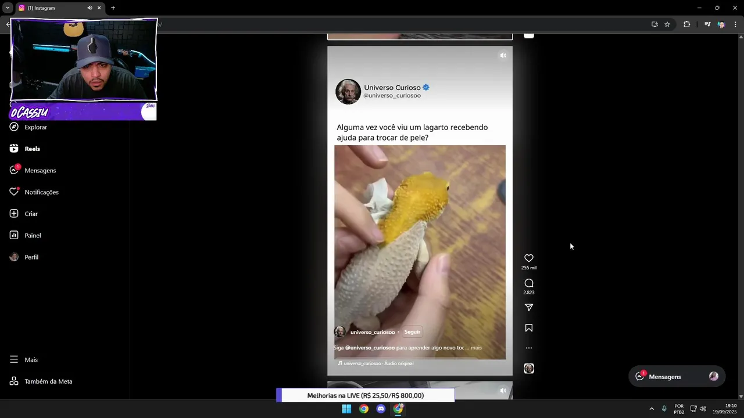The image size is (744, 418).
Task: Save the reel with the bookmark icon
Action: point(529,328)
